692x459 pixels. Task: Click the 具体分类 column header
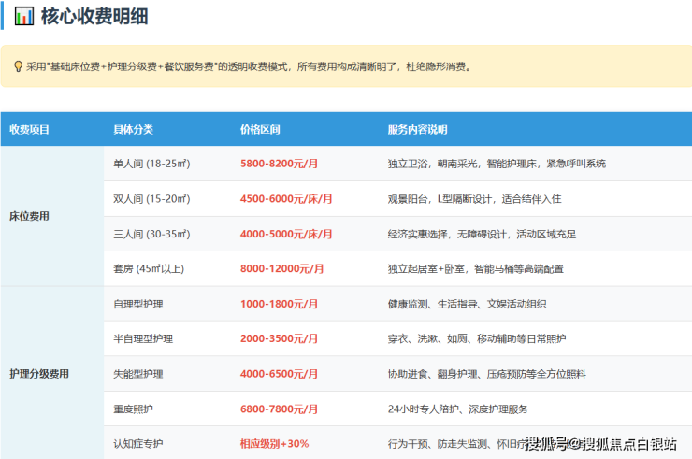(x=133, y=129)
